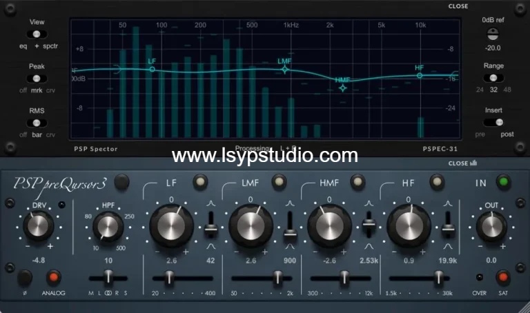Viewport: 530px width, 313px height.
Task: Click the narrow Q icon above LF slider
Action: click(211, 203)
